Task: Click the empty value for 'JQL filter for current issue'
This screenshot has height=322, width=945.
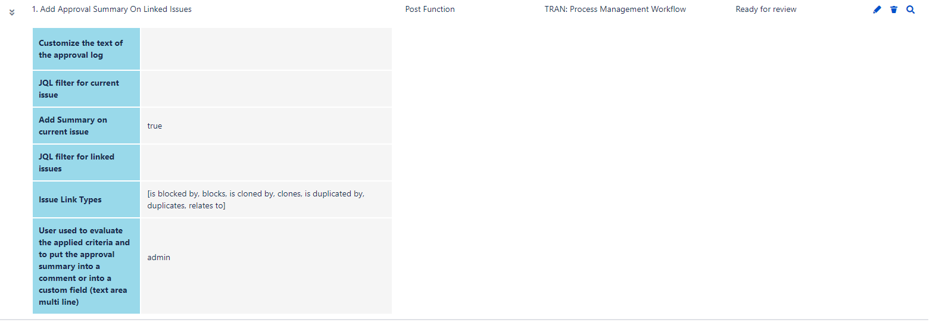Action: [x=266, y=89]
